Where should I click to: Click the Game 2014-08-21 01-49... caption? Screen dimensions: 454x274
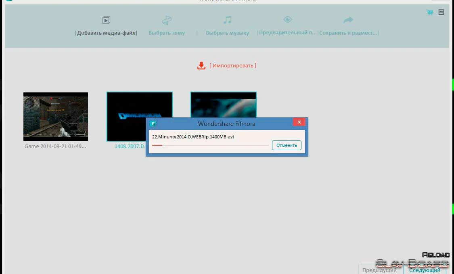click(55, 146)
